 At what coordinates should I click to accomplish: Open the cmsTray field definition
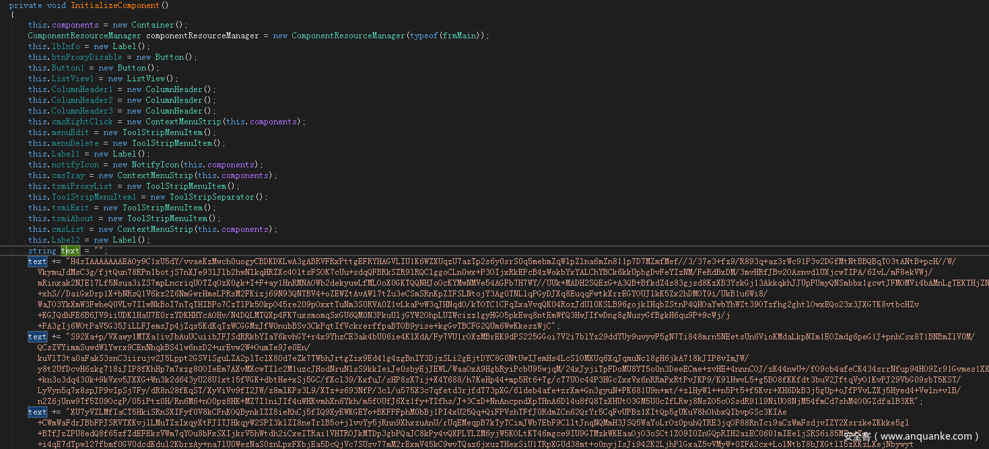[x=68, y=175]
